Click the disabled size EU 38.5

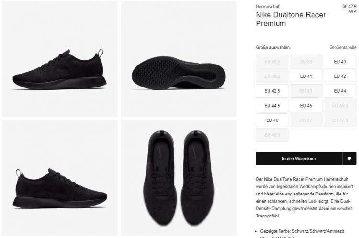tap(272, 62)
